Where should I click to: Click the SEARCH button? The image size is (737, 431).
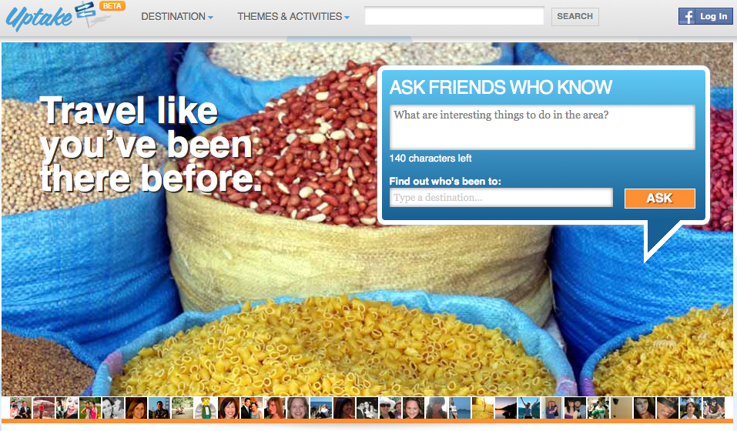pyautogui.click(x=575, y=16)
